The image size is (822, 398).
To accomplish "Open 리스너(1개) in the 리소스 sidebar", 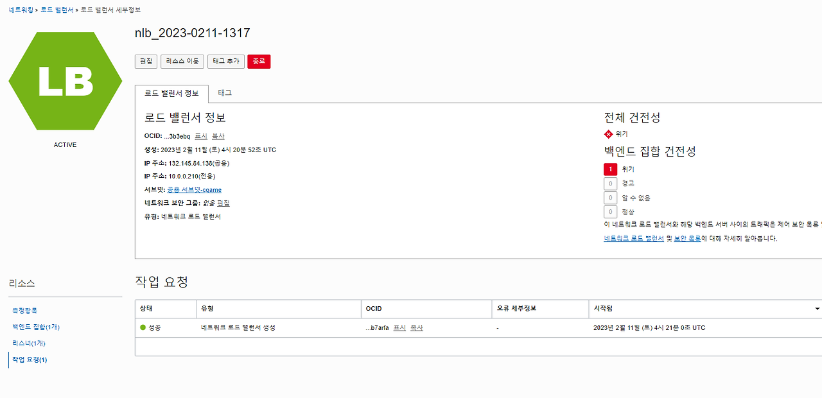I will coord(29,343).
